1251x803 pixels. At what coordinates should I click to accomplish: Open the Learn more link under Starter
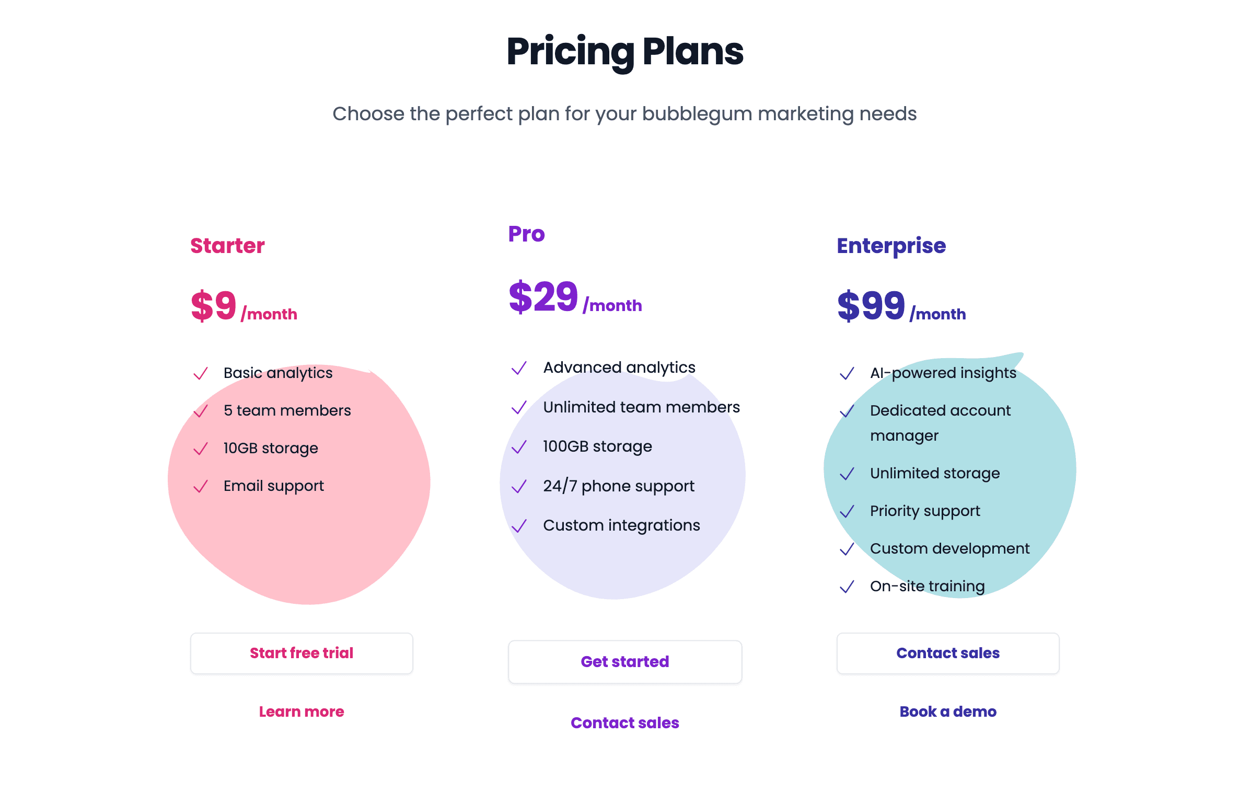click(x=301, y=712)
